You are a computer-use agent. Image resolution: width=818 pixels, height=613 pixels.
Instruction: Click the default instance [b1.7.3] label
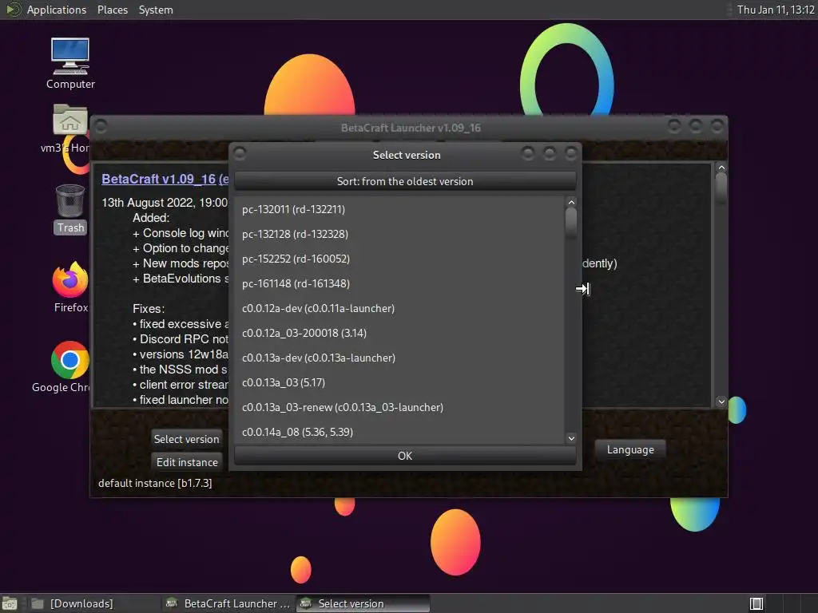155,483
